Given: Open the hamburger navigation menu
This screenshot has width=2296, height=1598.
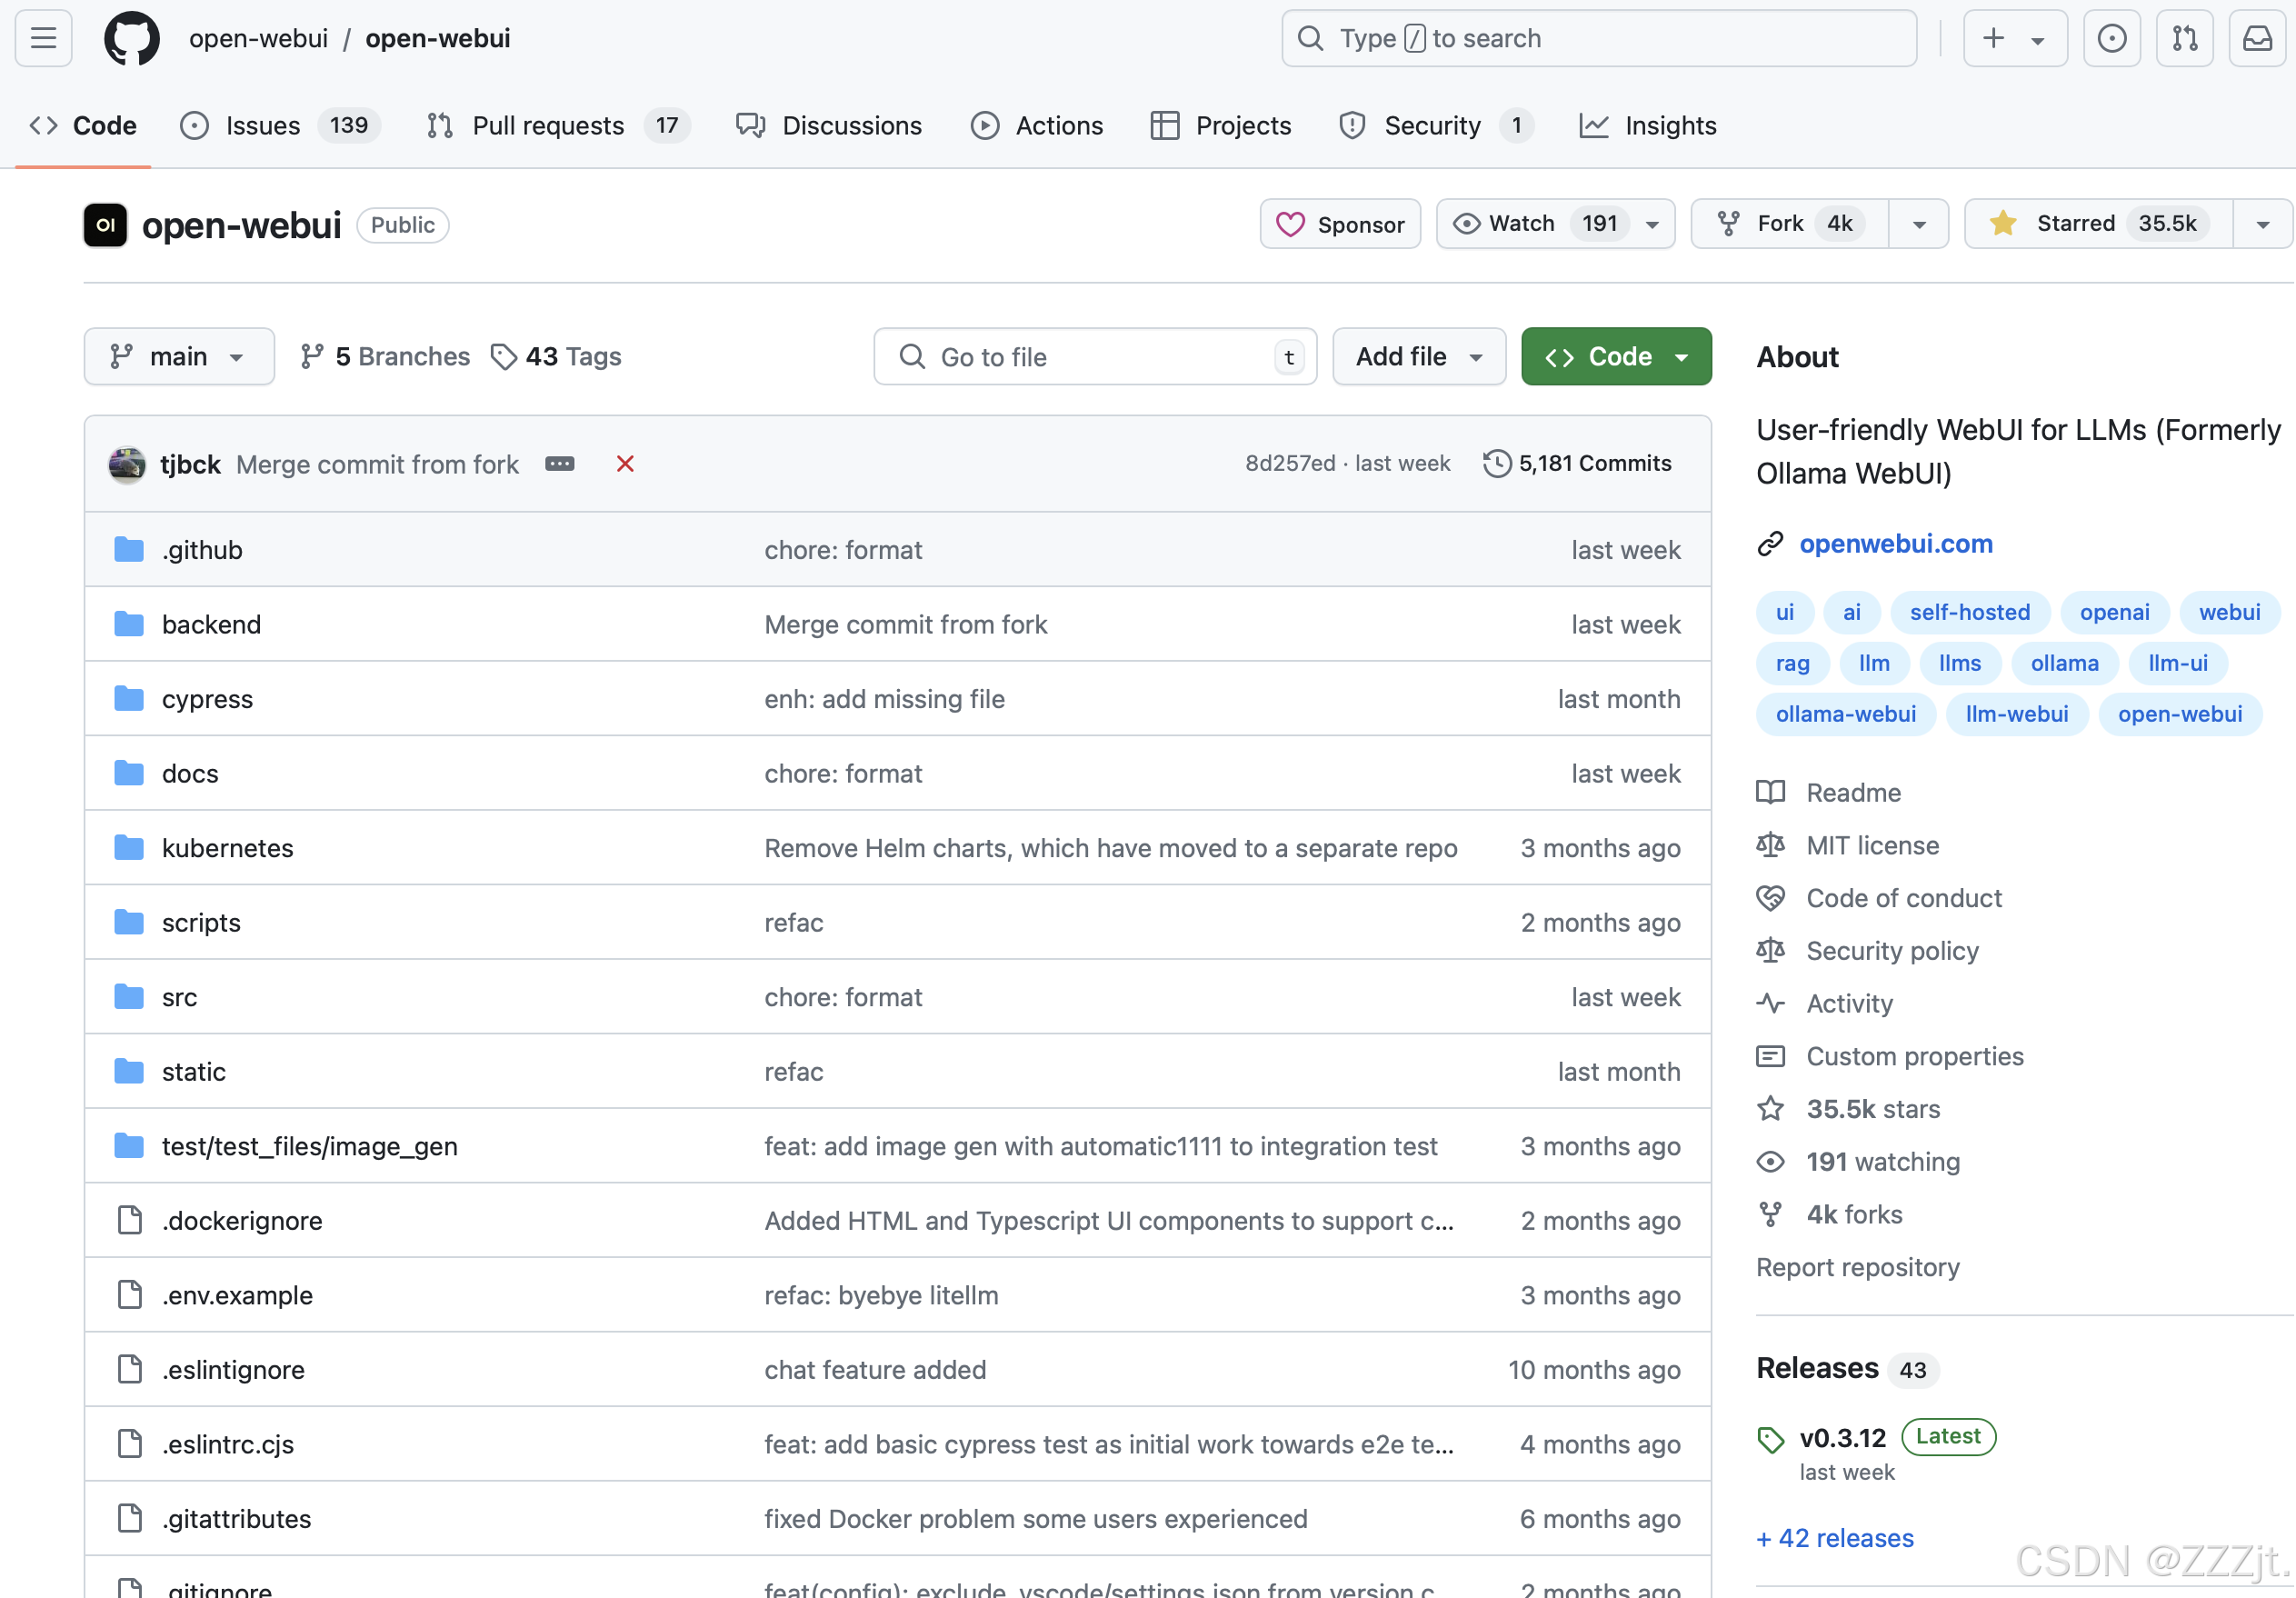Looking at the screenshot, I should (43, 38).
